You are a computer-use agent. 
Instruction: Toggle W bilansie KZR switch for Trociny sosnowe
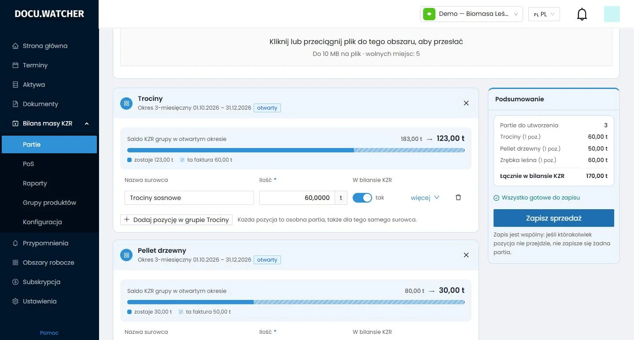coord(362,198)
